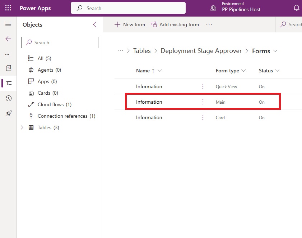This screenshot has width=302, height=238.
Task: Click the Main form type cell
Action: pyautogui.click(x=220, y=102)
